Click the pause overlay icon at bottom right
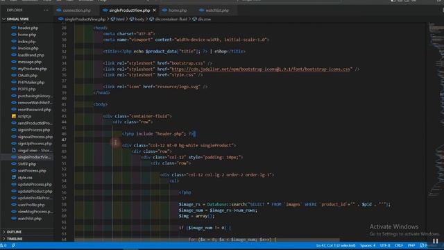The height and width of the screenshot is (250, 444). point(435,241)
